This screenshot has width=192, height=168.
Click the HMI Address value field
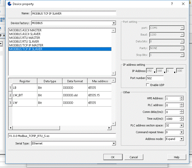pyautogui.click(x=172, y=98)
